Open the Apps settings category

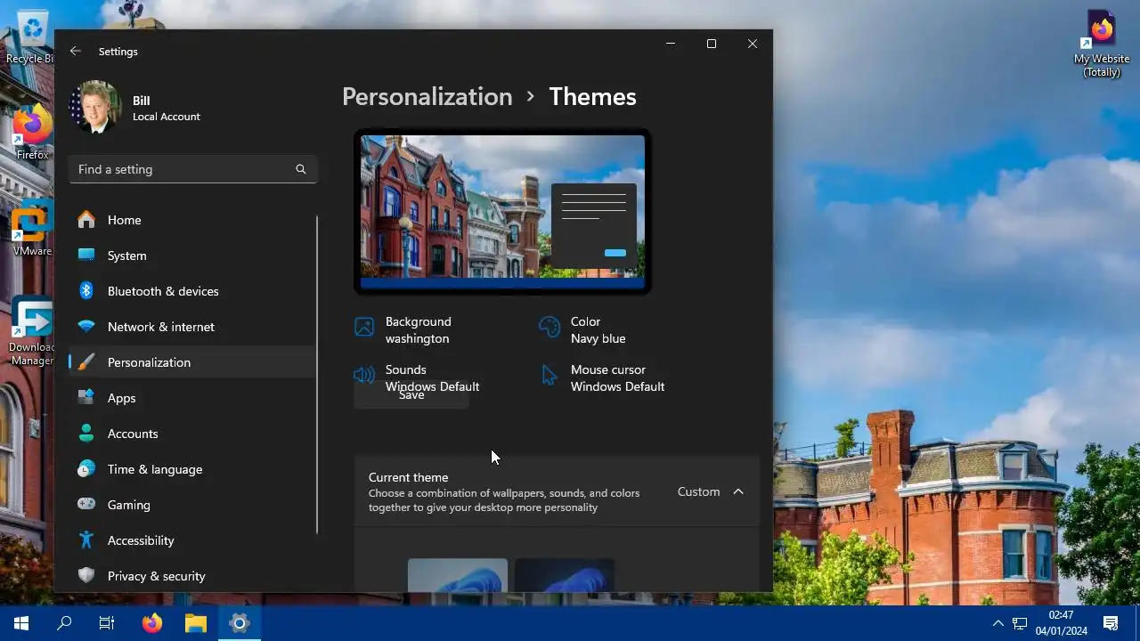pos(191,398)
